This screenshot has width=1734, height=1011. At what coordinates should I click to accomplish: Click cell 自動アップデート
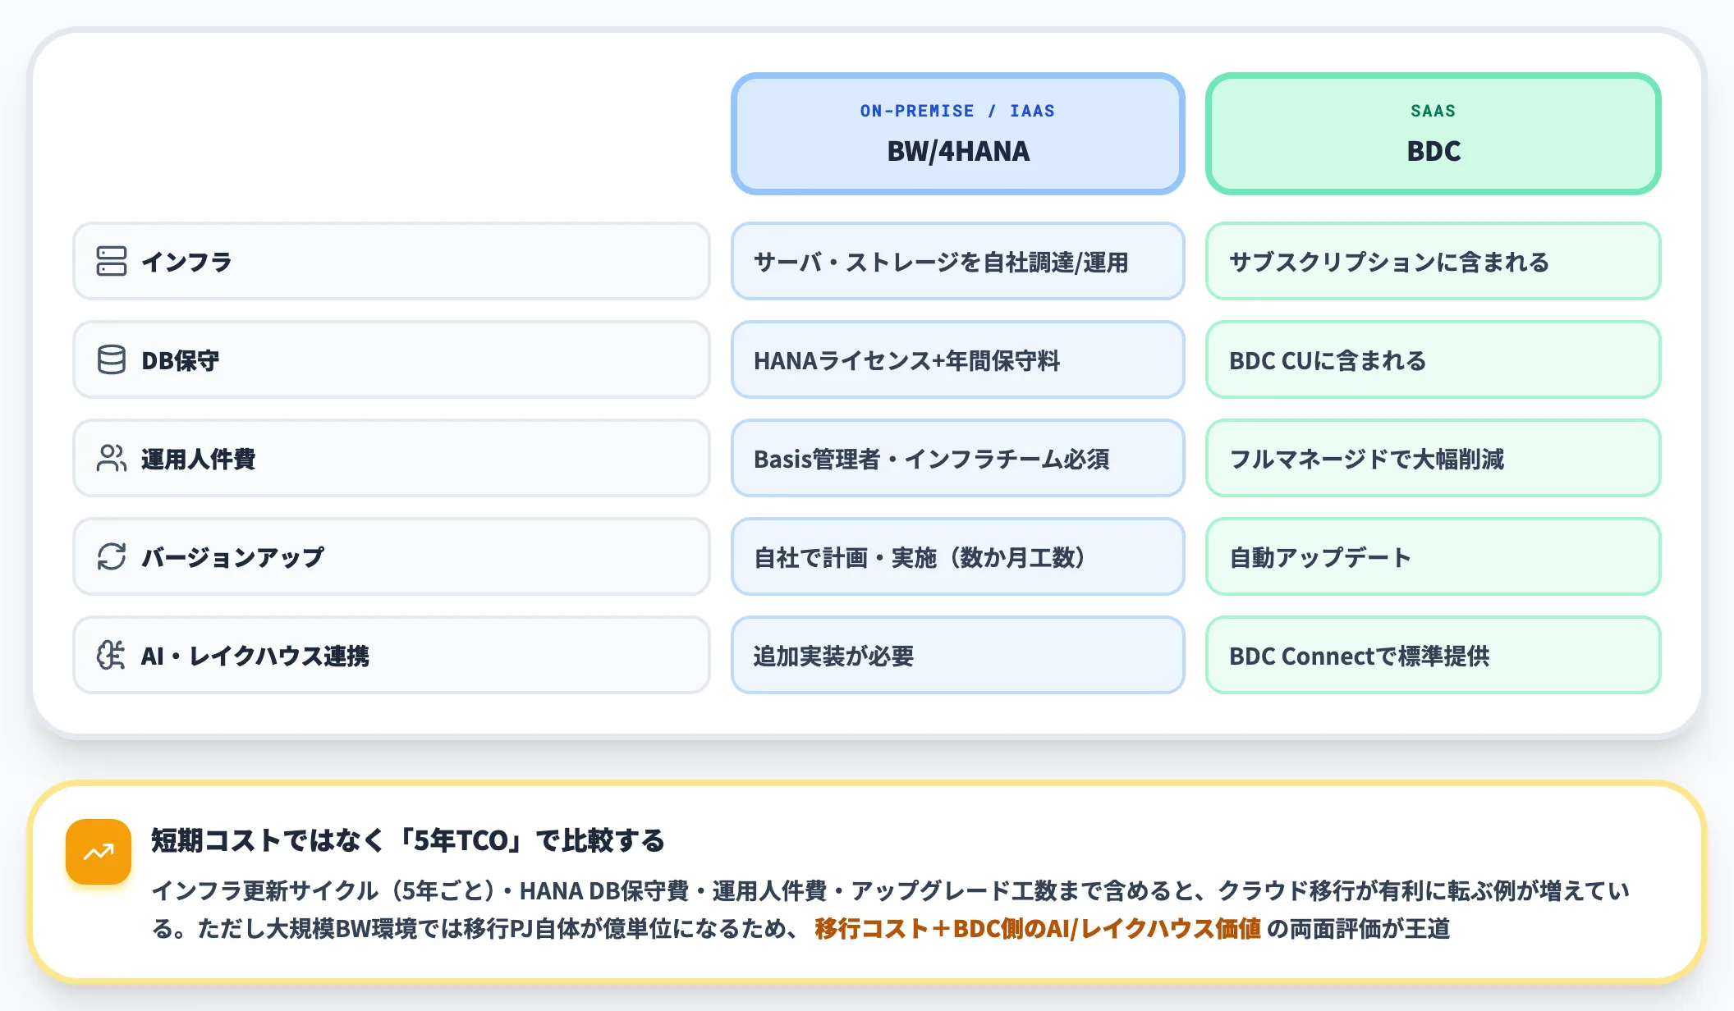tap(1433, 556)
